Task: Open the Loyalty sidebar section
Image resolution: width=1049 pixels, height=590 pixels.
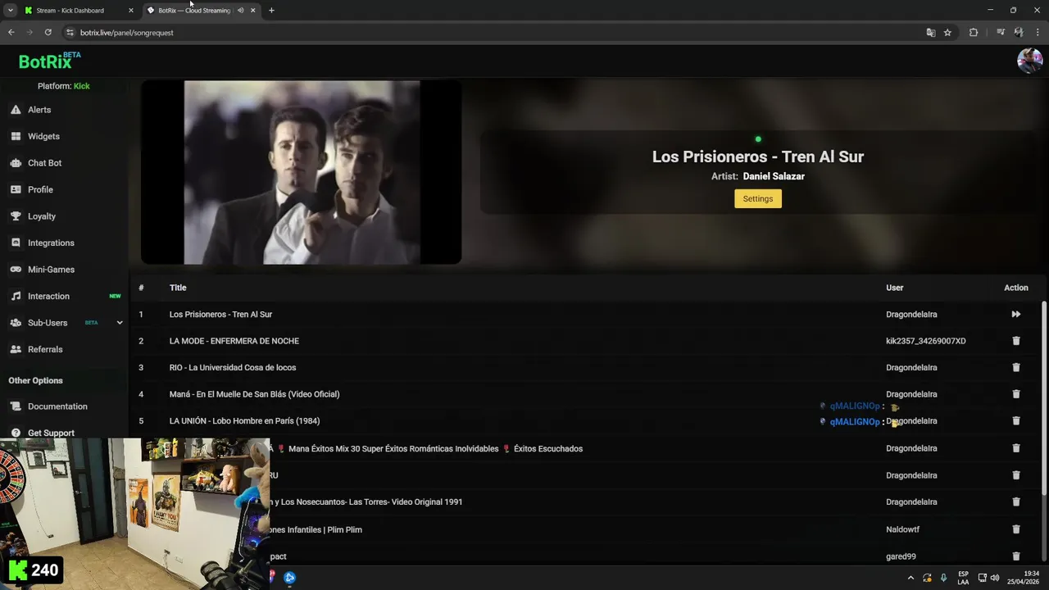Action: coord(42,216)
